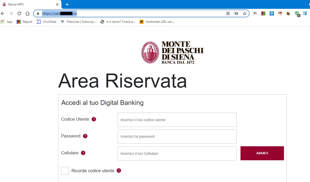
Task: Open the 'Is it down?' bookmark
Action: [118, 22]
